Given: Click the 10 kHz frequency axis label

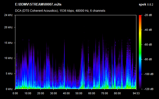Looking at the screenshot, I should click(8, 58).
